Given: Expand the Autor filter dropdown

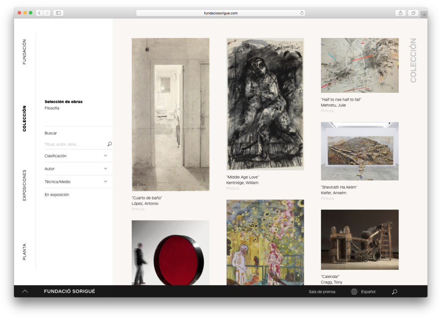Looking at the screenshot, I should pyautogui.click(x=105, y=169).
